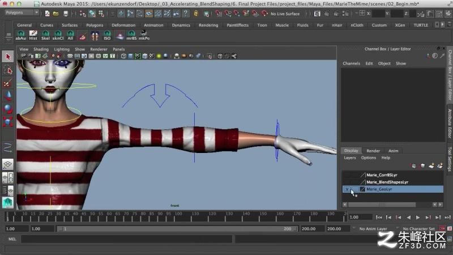Viewport: 453px width, 255px height.
Task: Open the viewport Lighting menu
Action: (62, 49)
